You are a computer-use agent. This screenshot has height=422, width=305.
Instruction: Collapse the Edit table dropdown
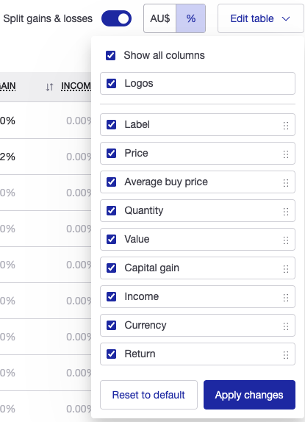click(x=261, y=18)
